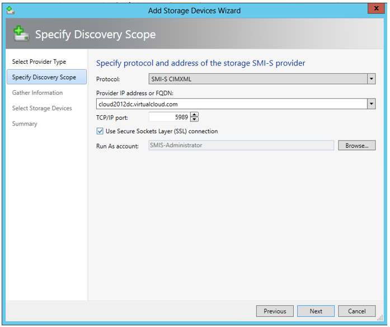390x327 pixels.
Task: Proceed by clicking the Next button
Action: tap(316, 311)
